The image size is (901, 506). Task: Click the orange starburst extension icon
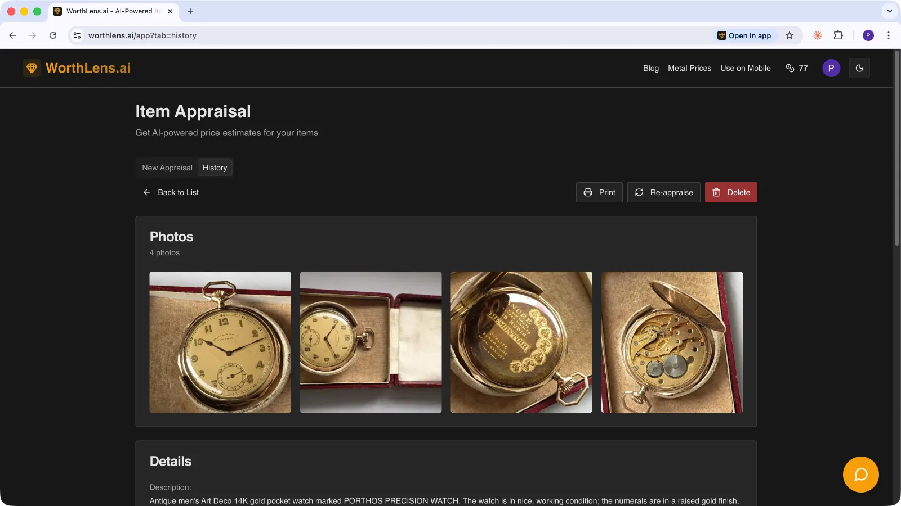click(818, 35)
